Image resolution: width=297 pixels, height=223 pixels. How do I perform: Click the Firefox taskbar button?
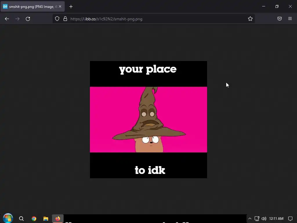[x=58, y=219]
